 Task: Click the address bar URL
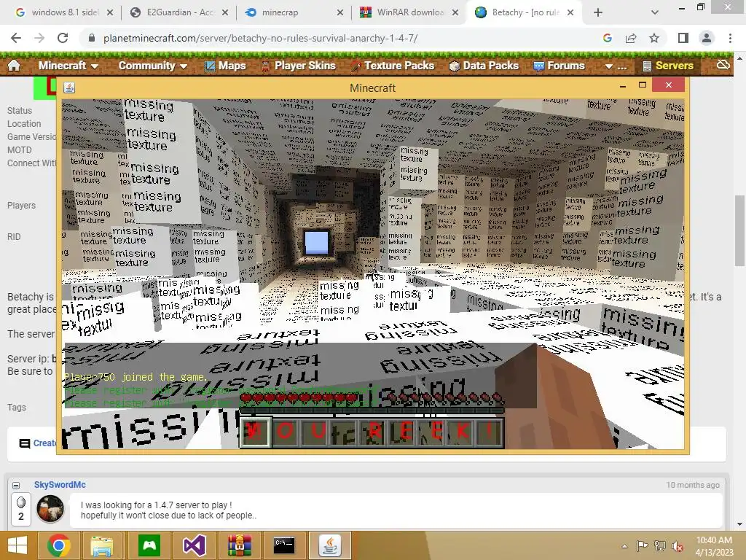(260, 38)
